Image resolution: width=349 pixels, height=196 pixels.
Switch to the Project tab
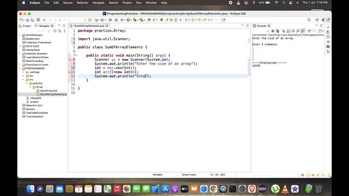pyautogui.click(x=25, y=26)
